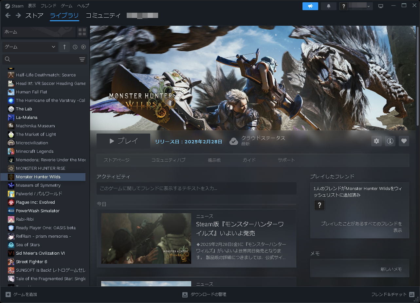The height and width of the screenshot is (303, 420).
Task: Switch to grid view in library sidebar
Action: click(x=82, y=32)
